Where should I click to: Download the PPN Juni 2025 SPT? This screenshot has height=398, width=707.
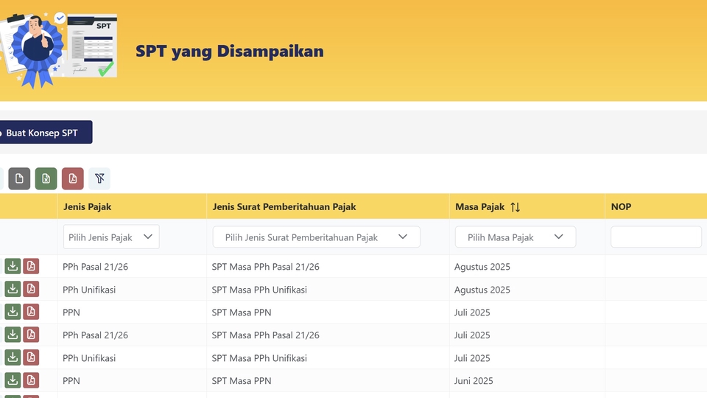[13, 381]
